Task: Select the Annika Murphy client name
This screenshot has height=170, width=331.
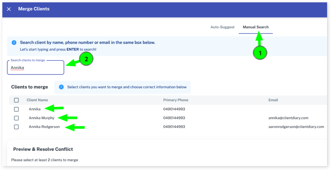Action: click(41, 118)
